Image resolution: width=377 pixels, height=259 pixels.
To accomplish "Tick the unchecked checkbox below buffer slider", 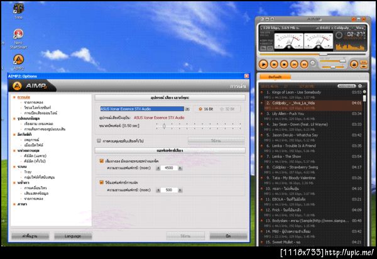I will coord(99,141).
